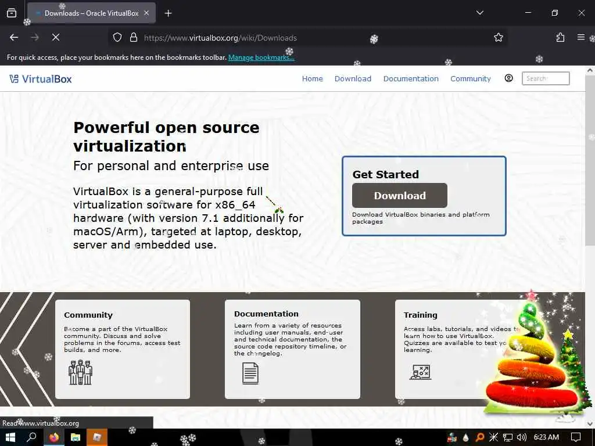Go back to the previous page

(14, 37)
